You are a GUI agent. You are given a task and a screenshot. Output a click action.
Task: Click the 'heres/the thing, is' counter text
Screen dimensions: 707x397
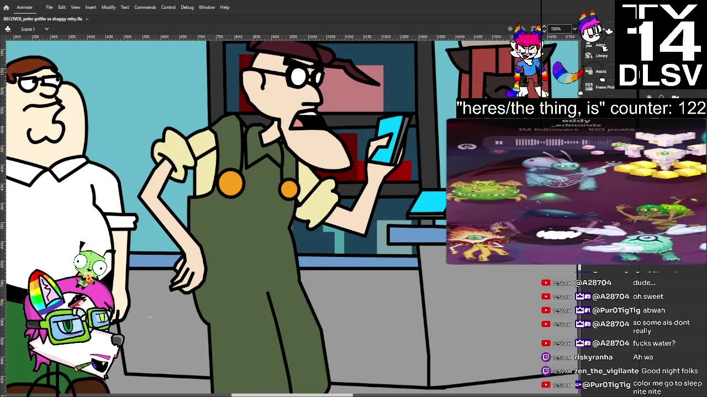point(581,108)
